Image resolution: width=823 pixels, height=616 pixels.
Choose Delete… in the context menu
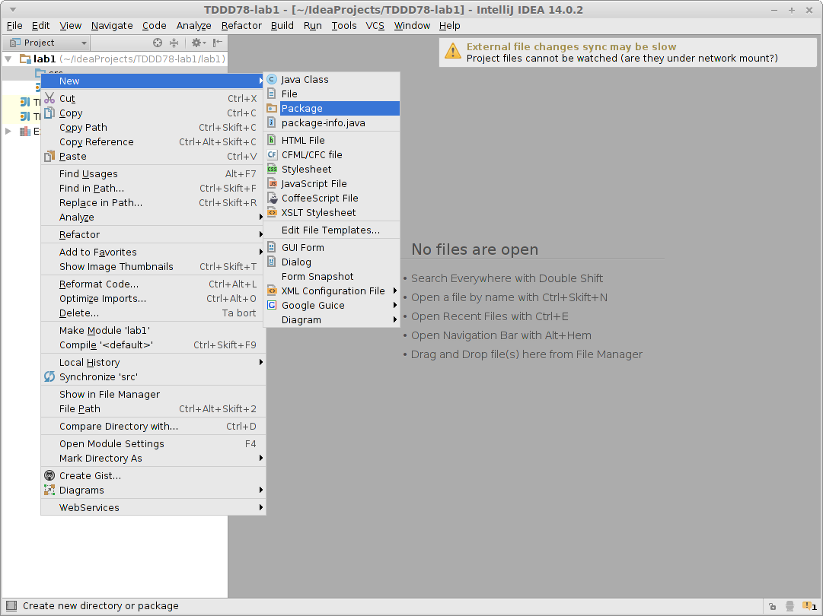click(153, 313)
